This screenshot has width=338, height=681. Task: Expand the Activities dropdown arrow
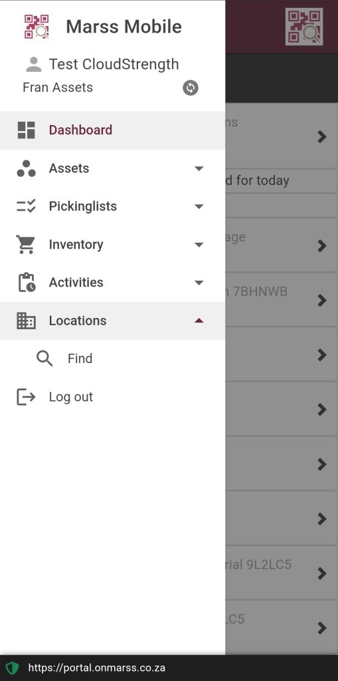[199, 283]
